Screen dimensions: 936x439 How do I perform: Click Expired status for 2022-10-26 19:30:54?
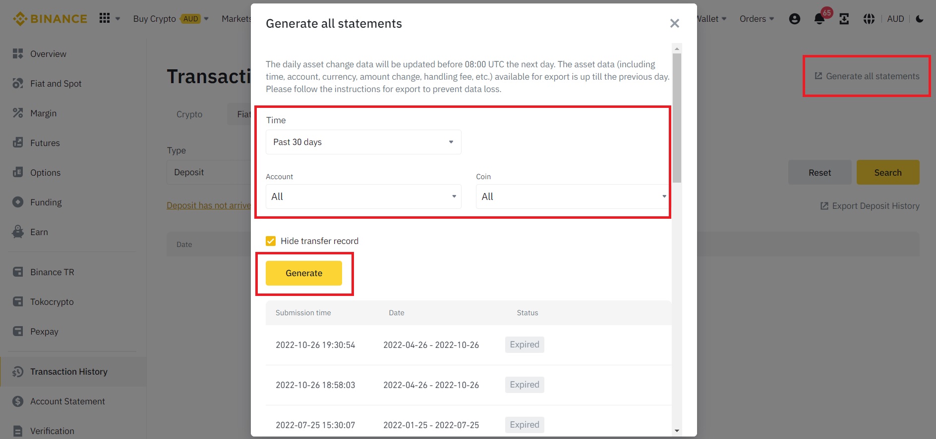click(x=525, y=344)
